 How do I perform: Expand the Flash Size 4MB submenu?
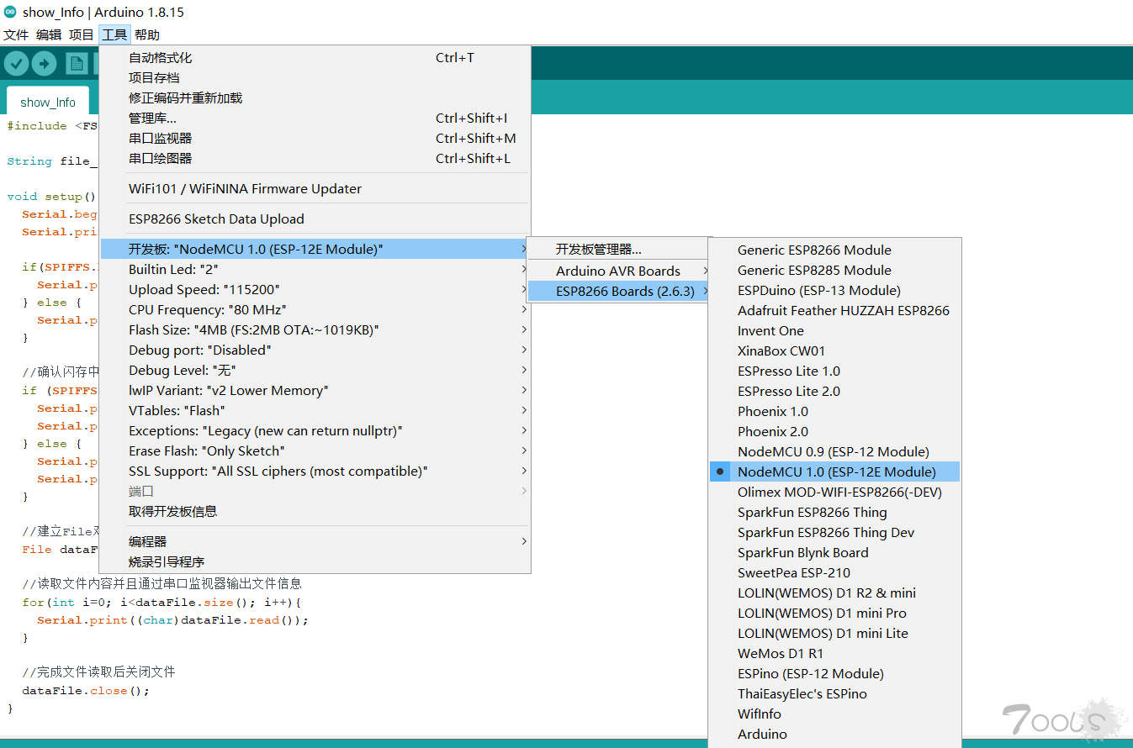(x=315, y=330)
